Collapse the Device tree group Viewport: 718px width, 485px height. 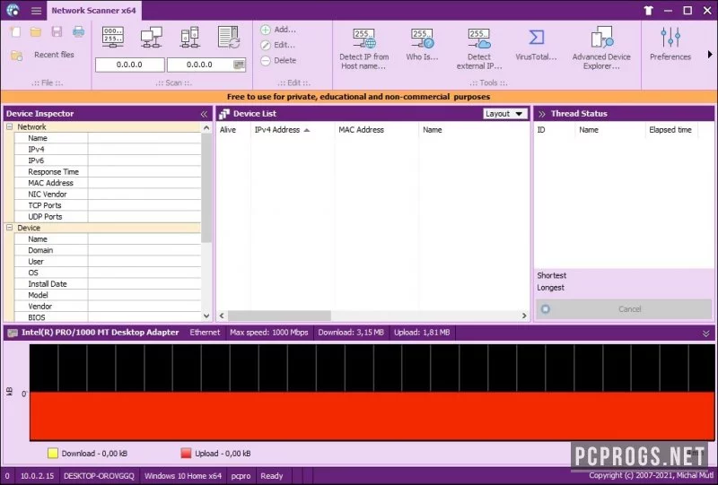coord(9,228)
